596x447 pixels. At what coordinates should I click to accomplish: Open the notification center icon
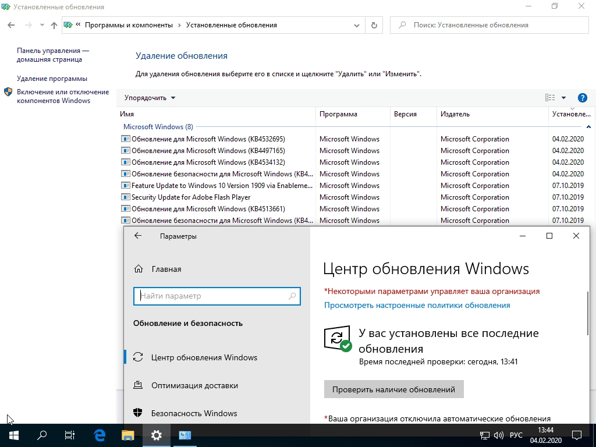pyautogui.click(x=577, y=435)
